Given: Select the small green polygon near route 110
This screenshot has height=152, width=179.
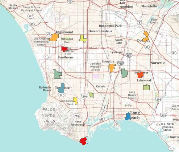Looking at the screenshot, I should [x=91, y=95].
